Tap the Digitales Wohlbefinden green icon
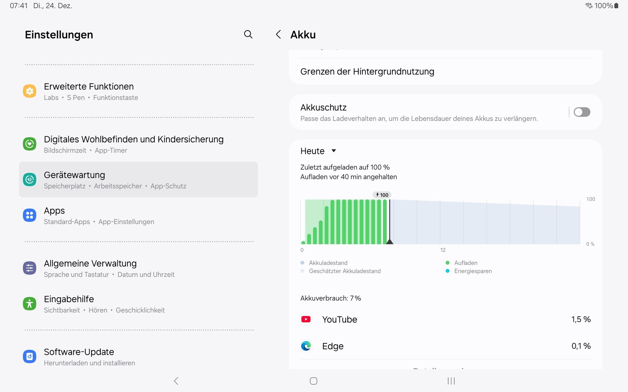This screenshot has height=392, width=628. 29,144
